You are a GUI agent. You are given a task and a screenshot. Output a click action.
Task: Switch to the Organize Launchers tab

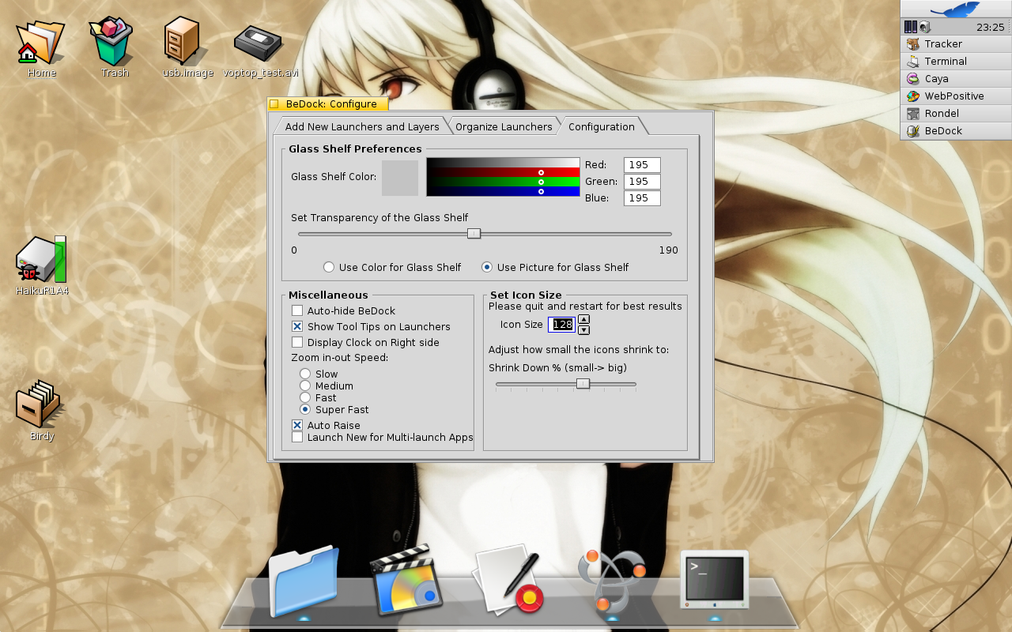[x=504, y=126]
